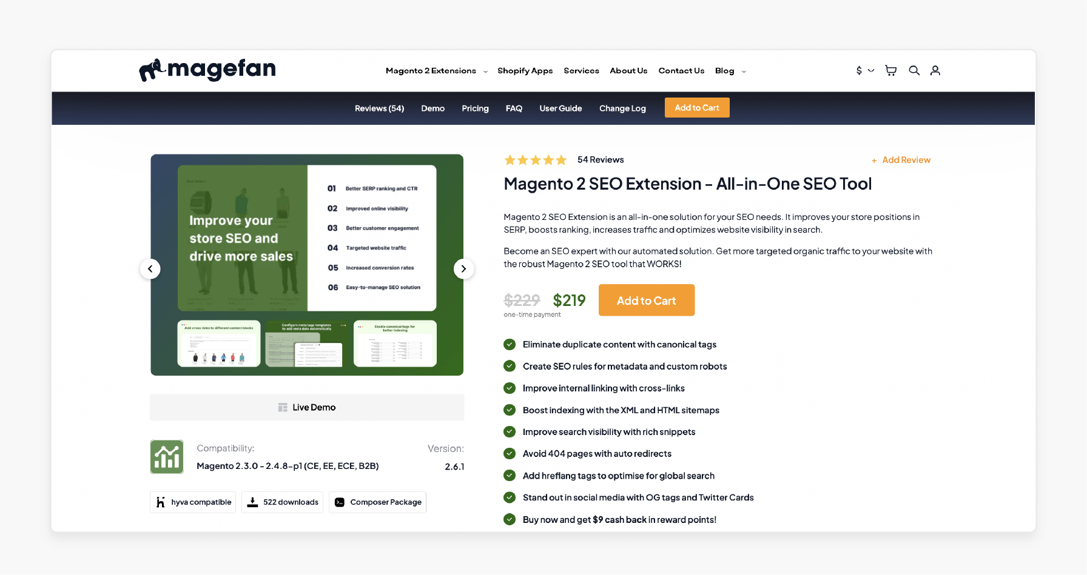Click the Composer Package icon
Image resolution: width=1087 pixels, height=575 pixels.
340,502
